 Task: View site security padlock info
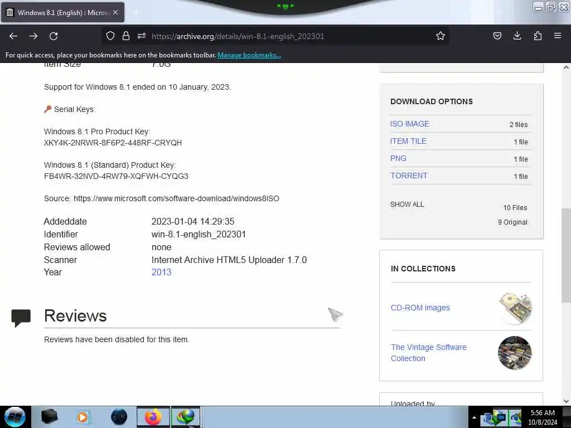(x=126, y=36)
